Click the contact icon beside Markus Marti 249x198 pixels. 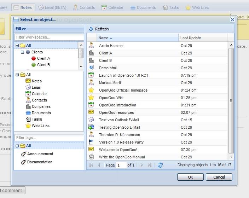(x=91, y=83)
